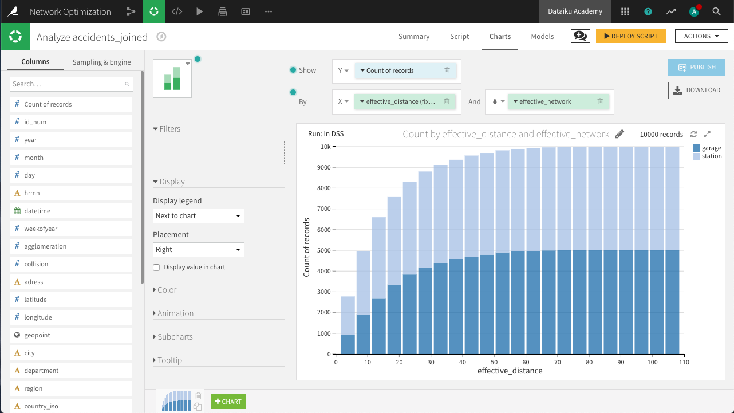
Task: Click the Deploy Script button
Action: (631, 36)
